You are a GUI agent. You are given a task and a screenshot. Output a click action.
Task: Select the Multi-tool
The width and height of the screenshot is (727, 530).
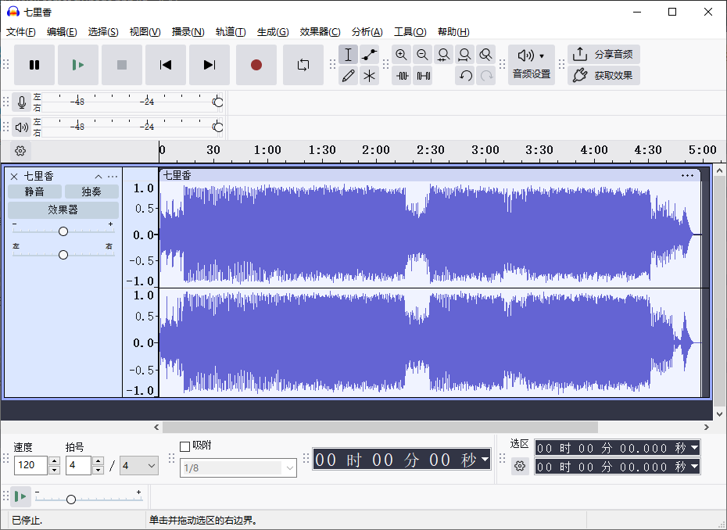[369, 75]
